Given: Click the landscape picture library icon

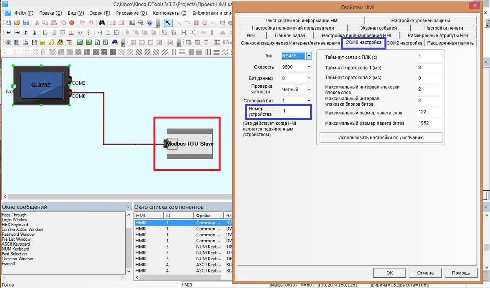Looking at the screenshot, I should (x=80, y=42).
